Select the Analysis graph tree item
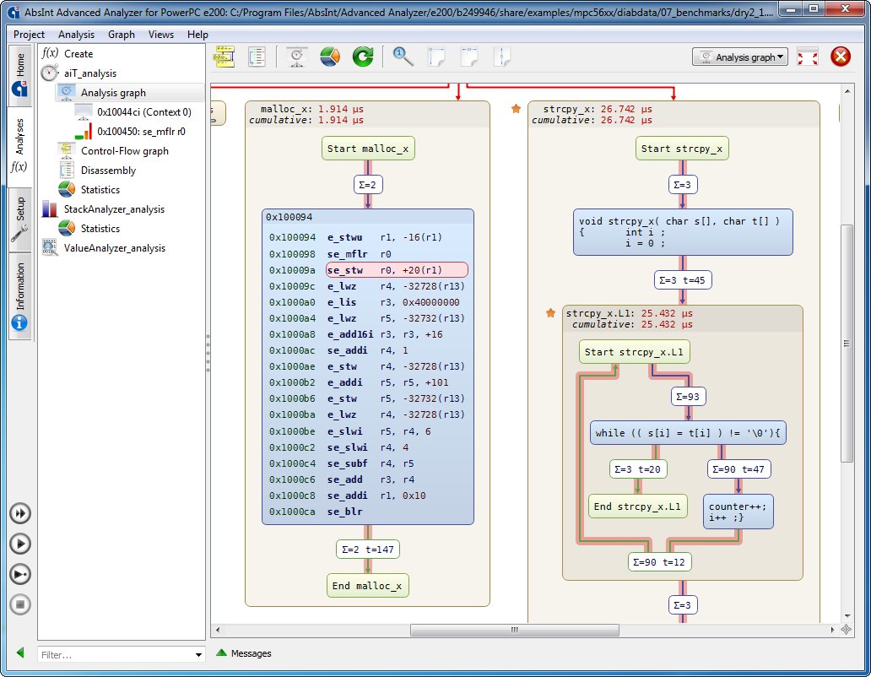This screenshot has height=677, width=871. coord(113,93)
